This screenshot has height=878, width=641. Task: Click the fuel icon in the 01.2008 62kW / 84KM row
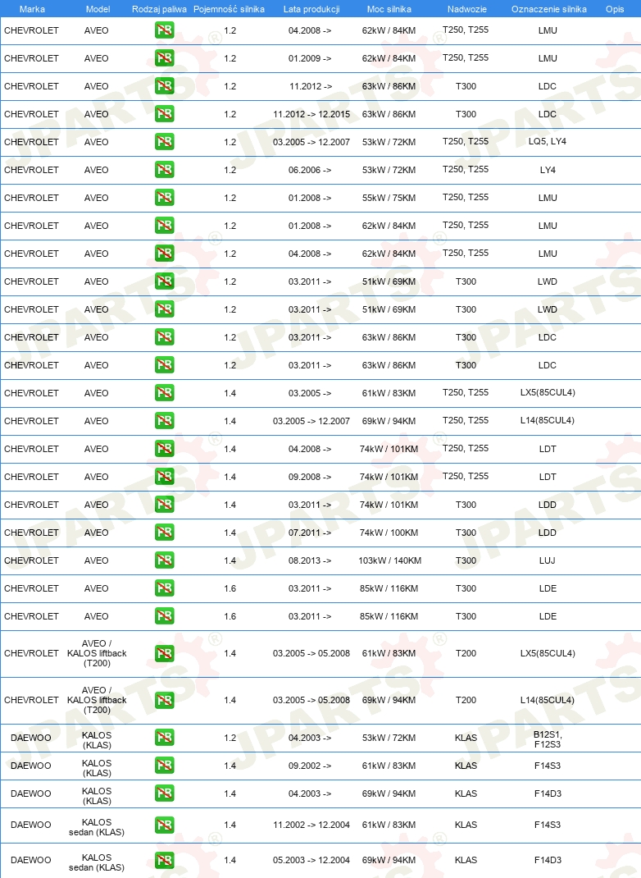click(165, 226)
